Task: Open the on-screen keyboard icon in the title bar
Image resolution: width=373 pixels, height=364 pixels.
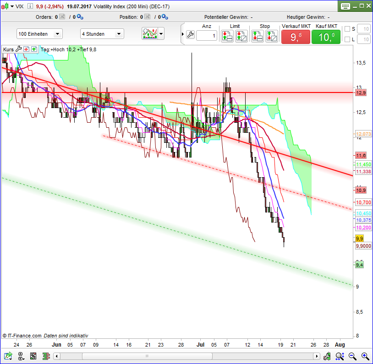Action: [345, 6]
